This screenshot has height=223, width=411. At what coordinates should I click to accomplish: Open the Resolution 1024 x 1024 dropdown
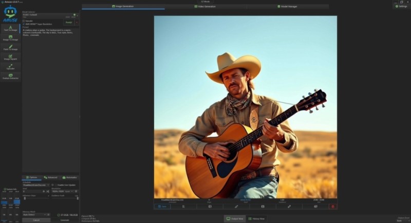tap(62, 191)
